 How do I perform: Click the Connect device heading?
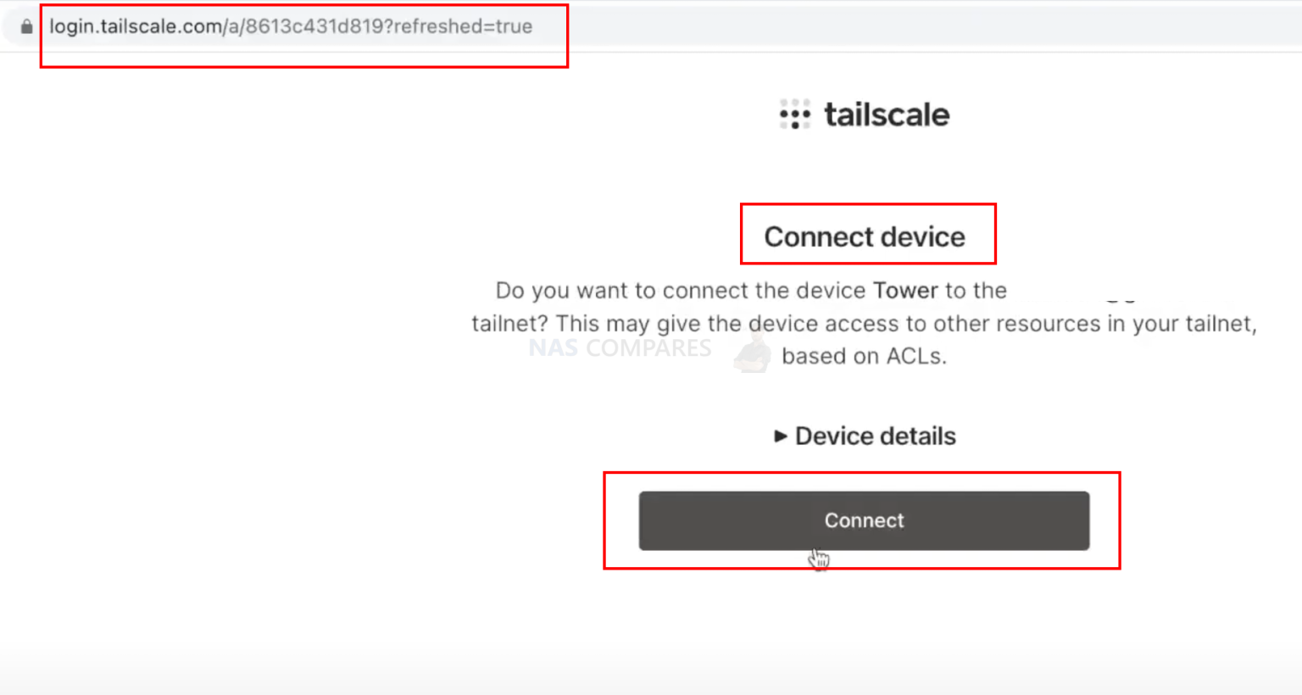pos(865,236)
